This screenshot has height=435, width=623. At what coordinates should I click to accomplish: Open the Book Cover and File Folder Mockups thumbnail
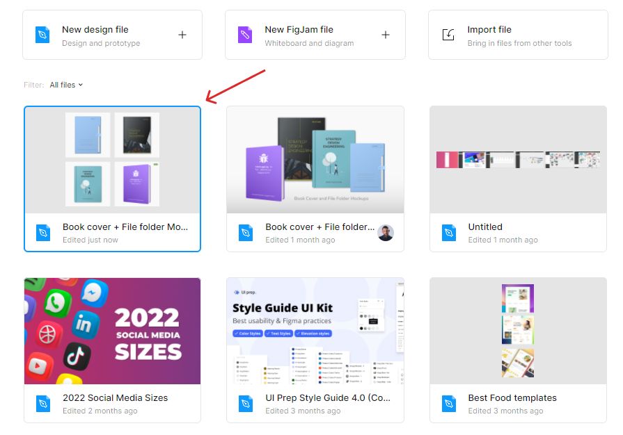tap(315, 160)
